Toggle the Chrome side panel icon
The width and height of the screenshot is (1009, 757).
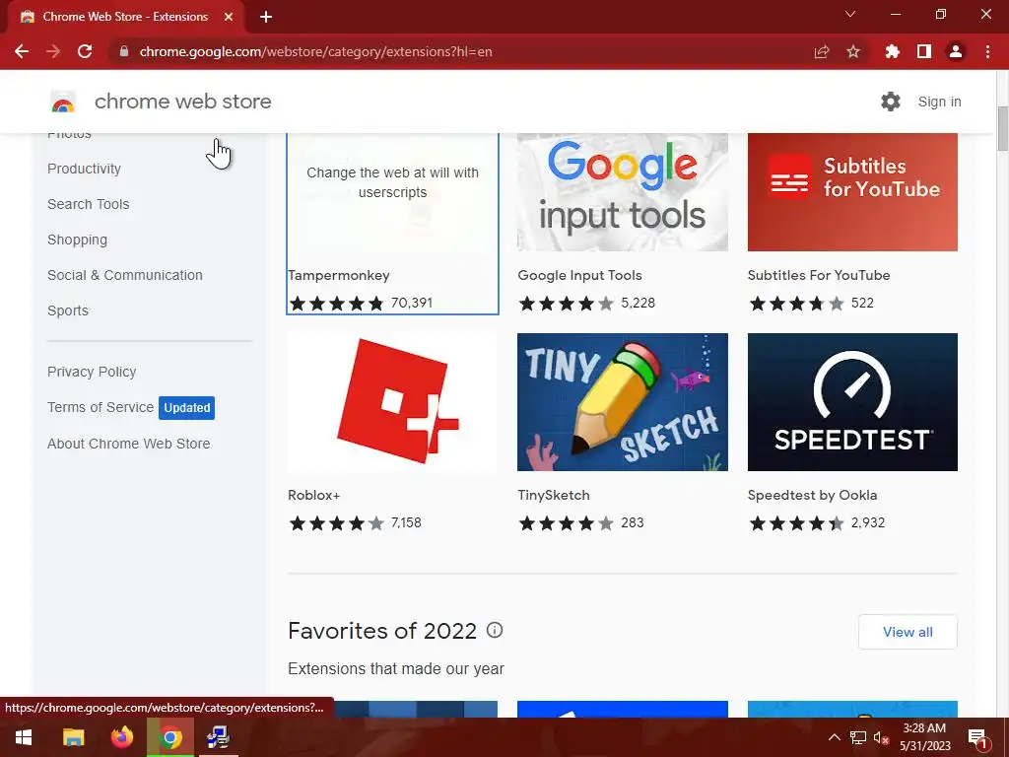tap(924, 51)
